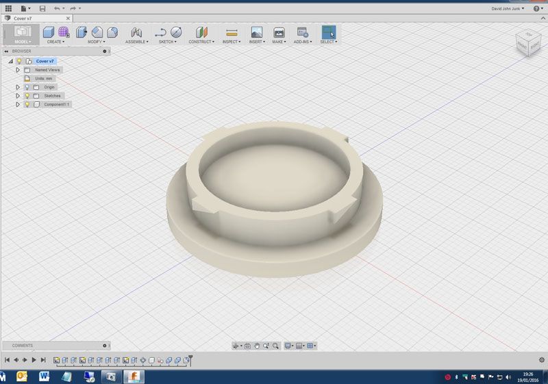
Task: Undo the last action
Action: pyautogui.click(x=57, y=8)
